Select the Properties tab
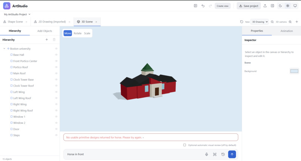 tap(257, 31)
